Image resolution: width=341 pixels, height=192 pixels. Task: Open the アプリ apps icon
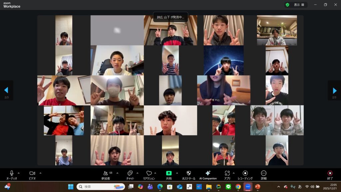227,174
